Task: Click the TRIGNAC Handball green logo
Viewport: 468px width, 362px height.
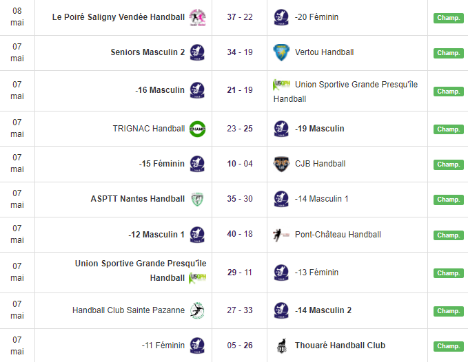Action: (197, 129)
